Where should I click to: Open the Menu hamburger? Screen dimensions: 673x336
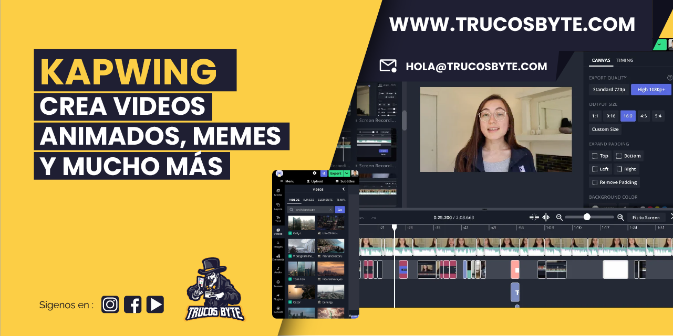click(x=287, y=181)
